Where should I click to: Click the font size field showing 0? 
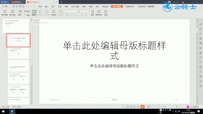pos(83,11)
